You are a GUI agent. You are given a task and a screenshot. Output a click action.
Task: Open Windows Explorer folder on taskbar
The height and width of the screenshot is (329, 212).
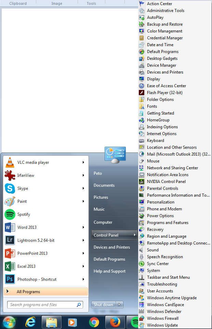pyautogui.click(x=52, y=322)
